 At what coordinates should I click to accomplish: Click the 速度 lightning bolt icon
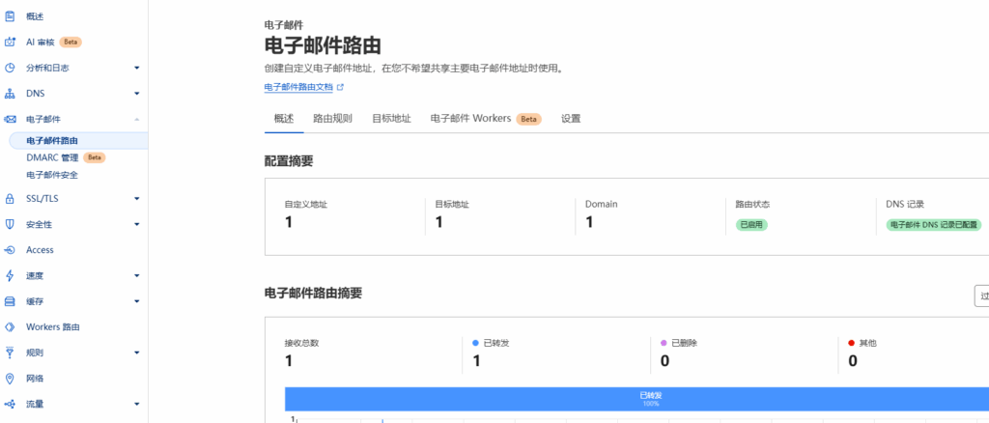click(x=10, y=275)
